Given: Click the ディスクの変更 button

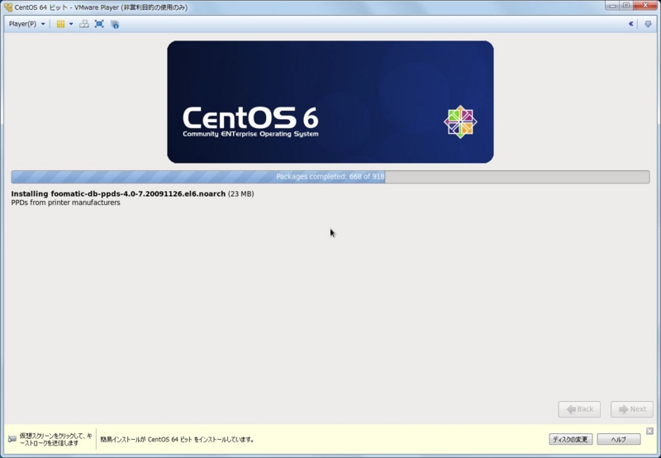Looking at the screenshot, I should point(570,439).
